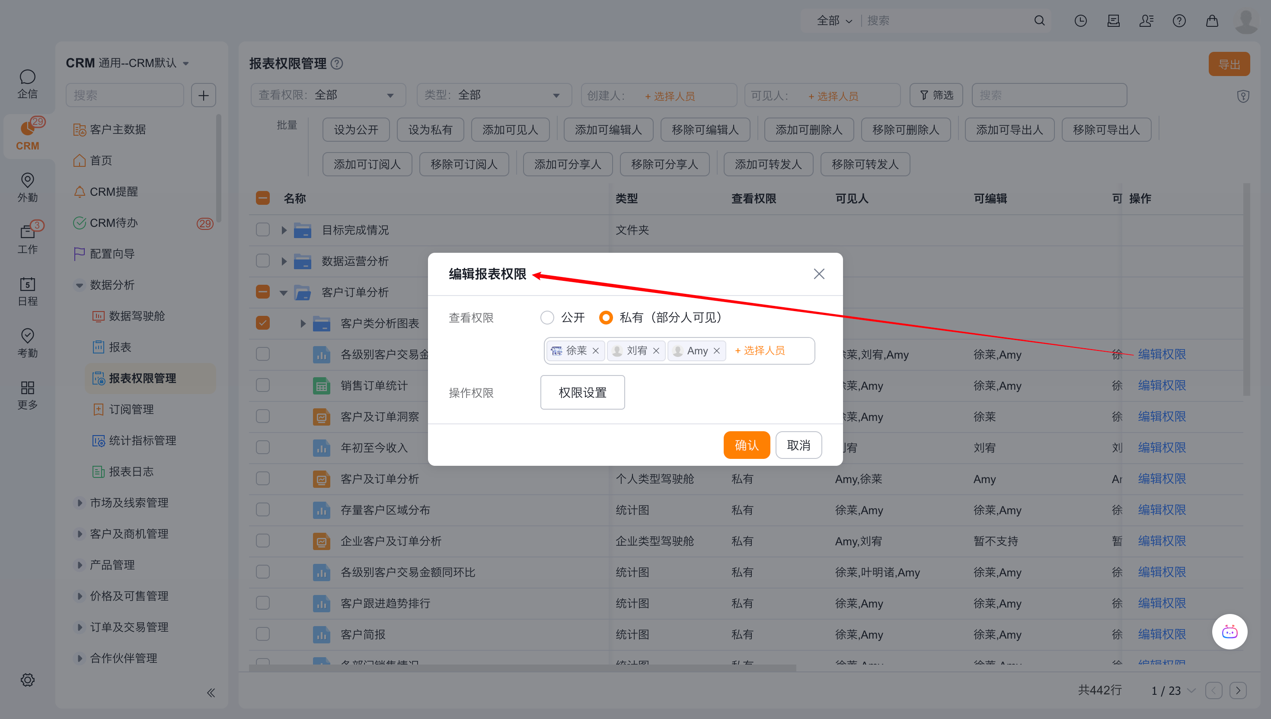
Task: Select 私有（部分人可见） radio option
Action: click(606, 318)
